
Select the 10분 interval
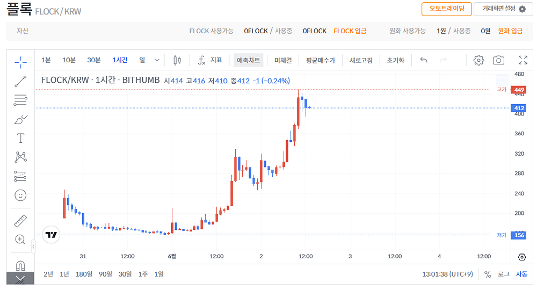click(x=69, y=60)
